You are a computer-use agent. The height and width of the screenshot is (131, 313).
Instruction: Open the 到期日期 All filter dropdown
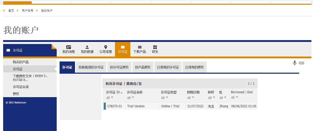(x=191, y=98)
